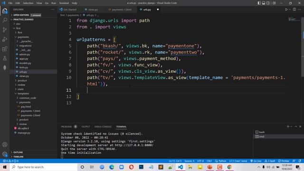Screen dimensions: 304x171
Task: Create a new terminal with plus icon
Action: coord(288,126)
